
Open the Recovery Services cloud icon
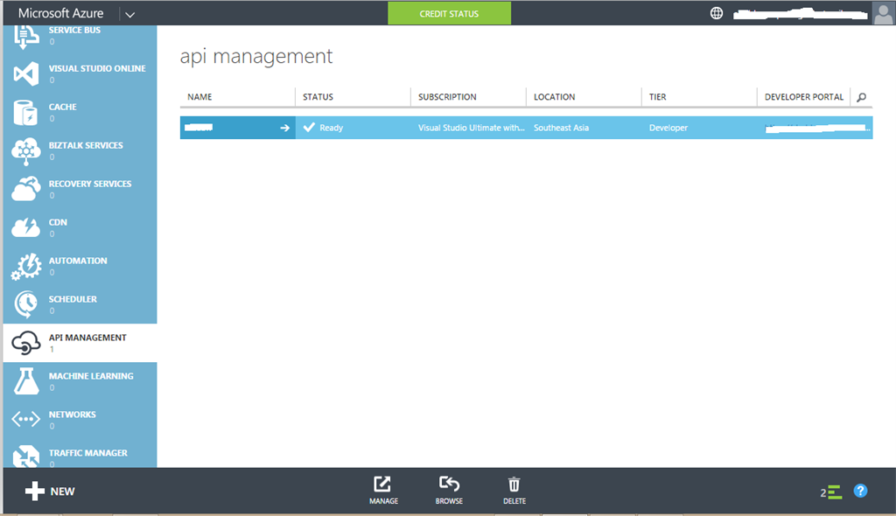coord(26,189)
